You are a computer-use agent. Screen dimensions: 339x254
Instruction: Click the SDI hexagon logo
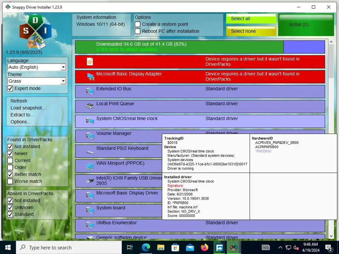coord(35,32)
